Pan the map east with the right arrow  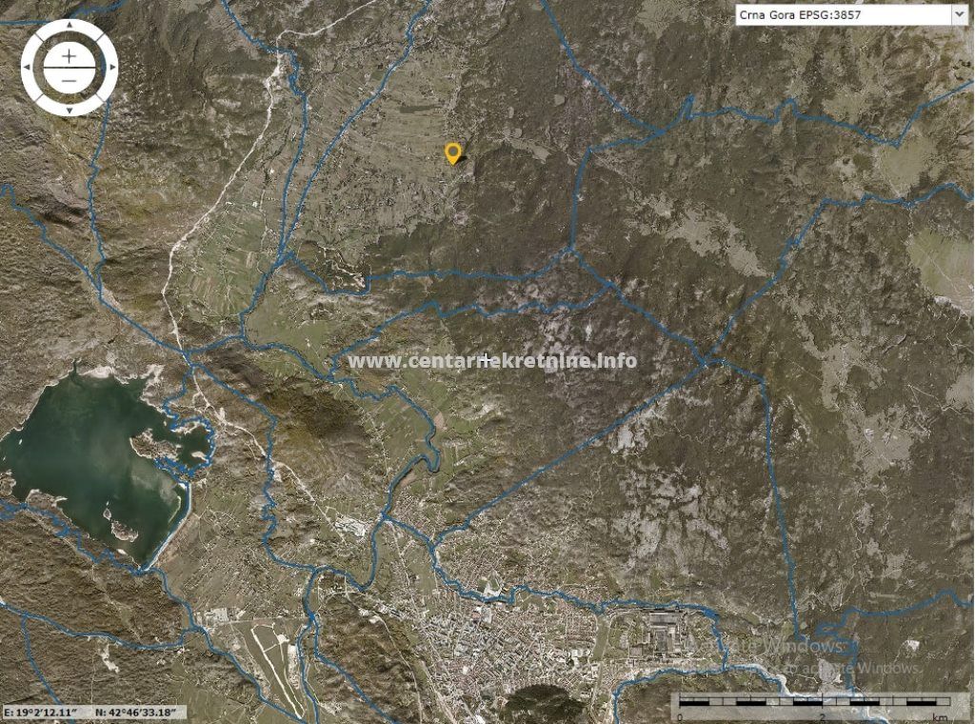[x=111, y=68]
